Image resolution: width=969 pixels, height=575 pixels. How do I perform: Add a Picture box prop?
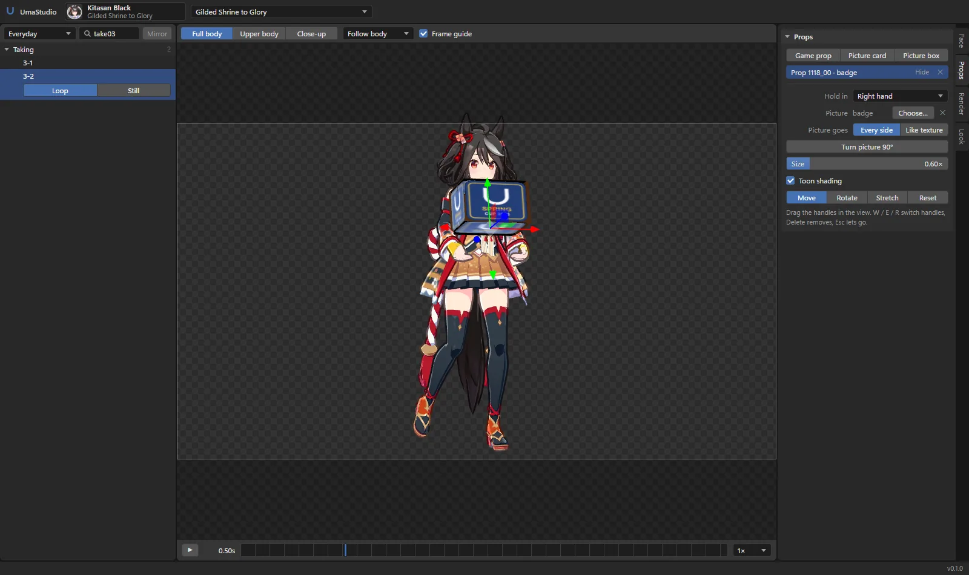(x=921, y=56)
